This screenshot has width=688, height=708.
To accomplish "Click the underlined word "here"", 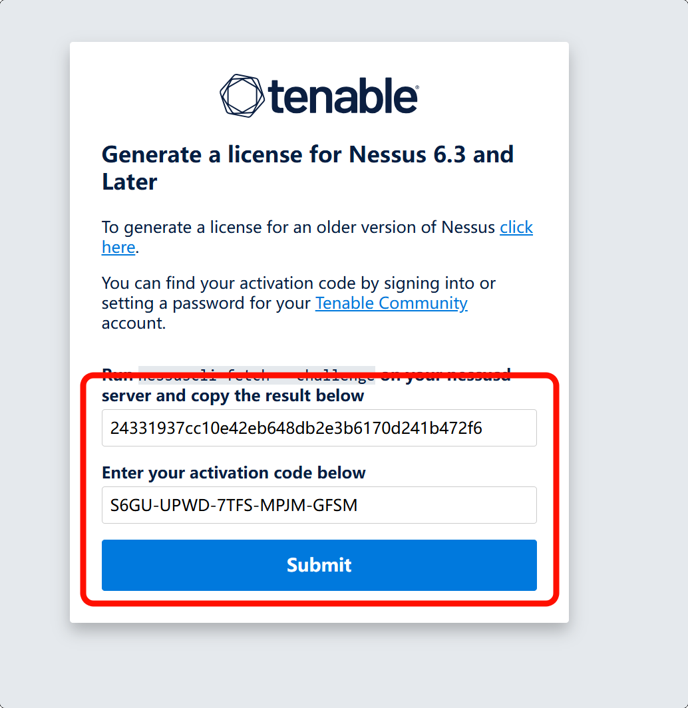I will pos(118,248).
